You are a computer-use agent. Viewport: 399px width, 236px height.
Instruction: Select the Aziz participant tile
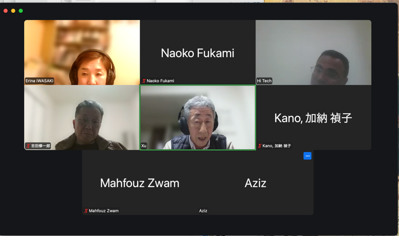(x=256, y=183)
